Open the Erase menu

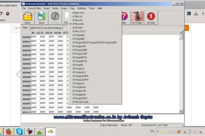pos(64,8)
